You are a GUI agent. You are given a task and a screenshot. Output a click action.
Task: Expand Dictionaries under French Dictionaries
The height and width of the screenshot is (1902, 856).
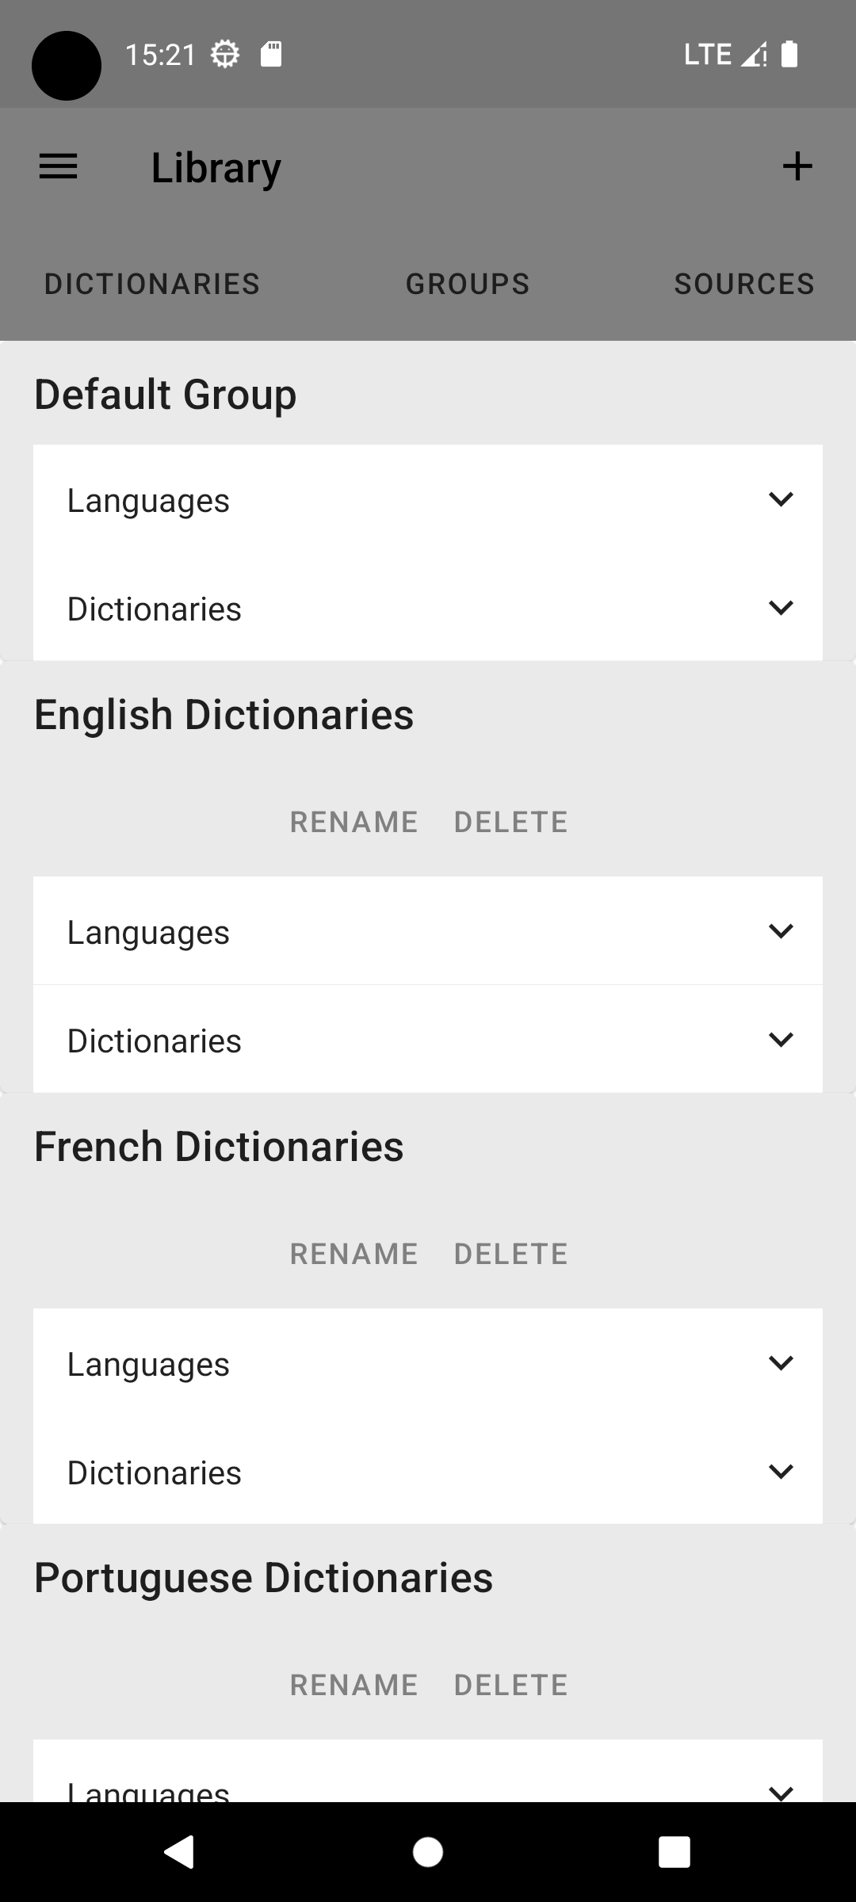tap(428, 1472)
